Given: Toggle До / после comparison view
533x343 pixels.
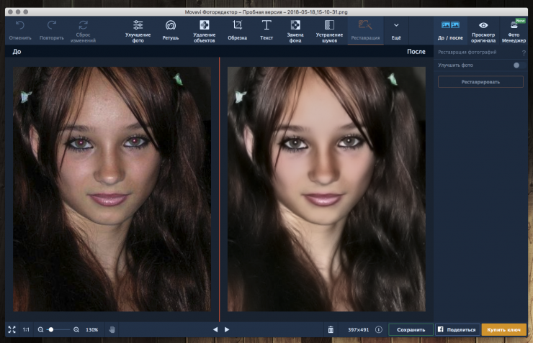Looking at the screenshot, I should pyautogui.click(x=450, y=30).
